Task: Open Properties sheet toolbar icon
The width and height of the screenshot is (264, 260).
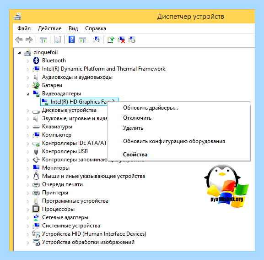Action: tap(57, 40)
